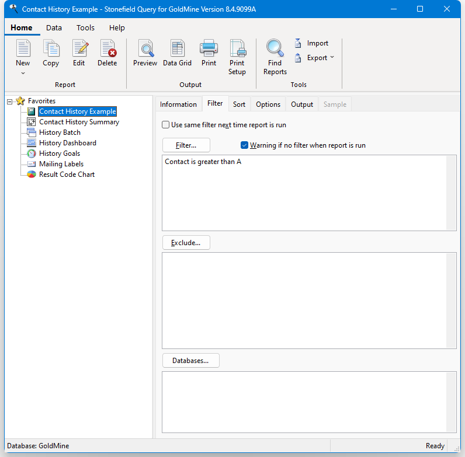This screenshot has height=457, width=465.
Task: Click the Favorites star icon
Action: click(x=20, y=101)
